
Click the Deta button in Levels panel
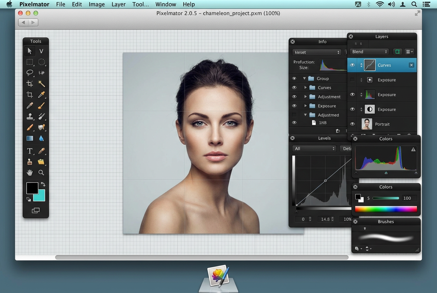coord(346,149)
